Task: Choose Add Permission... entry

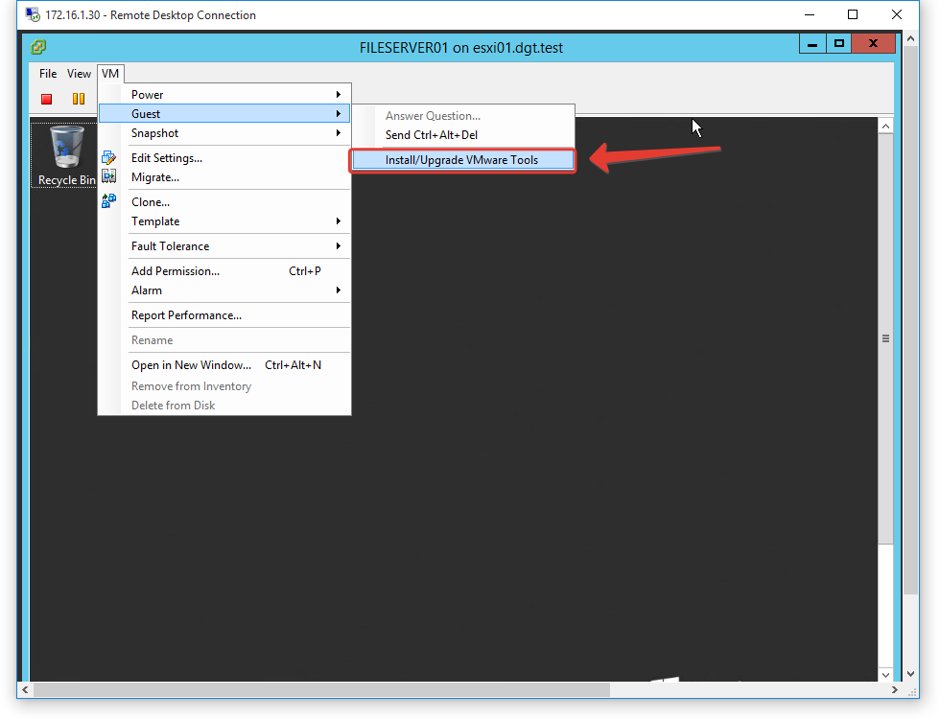Action: pos(224,271)
